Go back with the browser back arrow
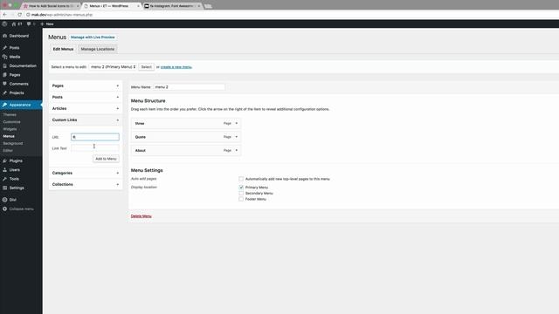 coord(4,15)
